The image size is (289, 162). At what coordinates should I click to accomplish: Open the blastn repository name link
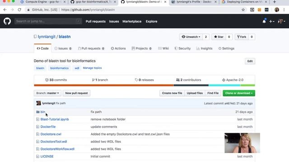tap(65, 37)
